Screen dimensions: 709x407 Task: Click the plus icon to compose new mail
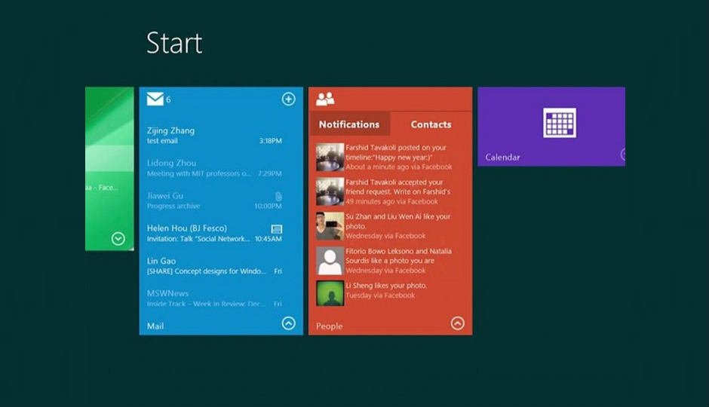click(x=288, y=99)
